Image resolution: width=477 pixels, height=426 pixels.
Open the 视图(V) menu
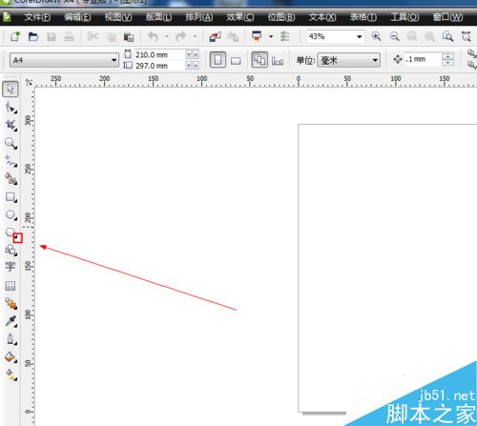(x=118, y=17)
